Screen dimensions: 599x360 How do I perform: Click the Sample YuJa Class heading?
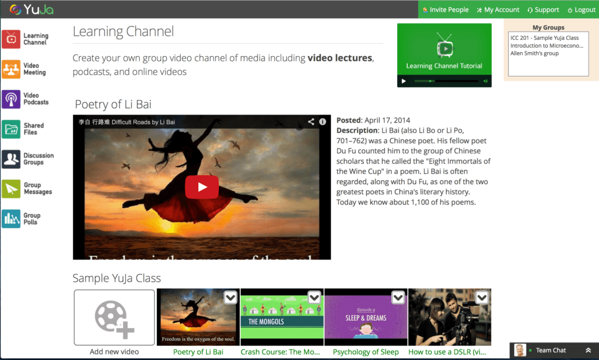coord(116,278)
